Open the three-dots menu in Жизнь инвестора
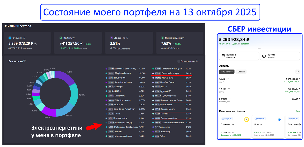Image resolution: width=304 pixels, height=147 pixels. (x=201, y=26)
